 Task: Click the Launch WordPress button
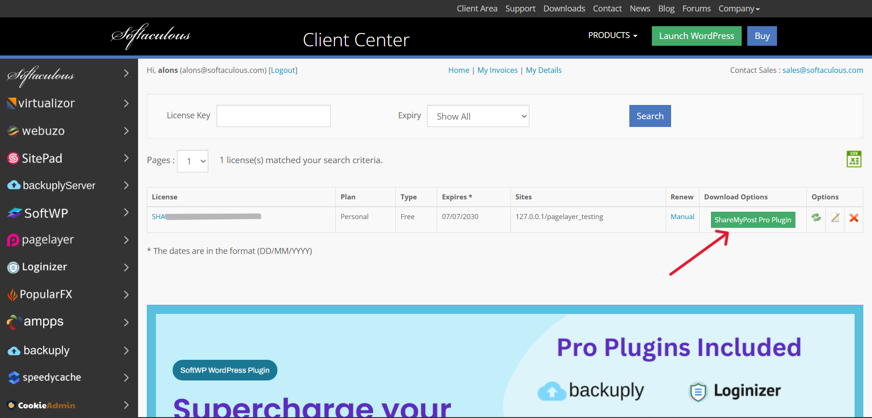(696, 36)
